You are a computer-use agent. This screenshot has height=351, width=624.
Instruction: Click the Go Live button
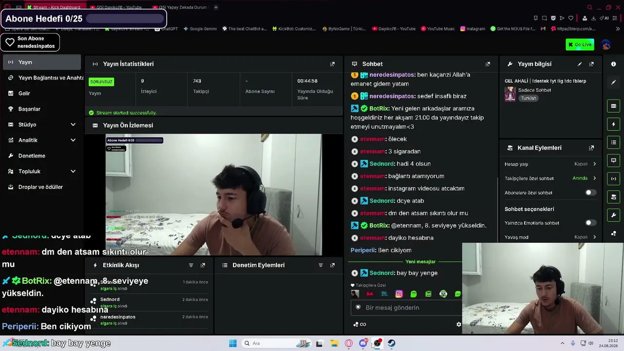[580, 44]
